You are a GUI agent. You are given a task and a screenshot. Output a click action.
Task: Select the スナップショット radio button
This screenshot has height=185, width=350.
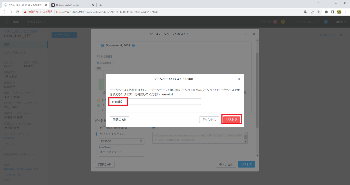(x=97, y=152)
